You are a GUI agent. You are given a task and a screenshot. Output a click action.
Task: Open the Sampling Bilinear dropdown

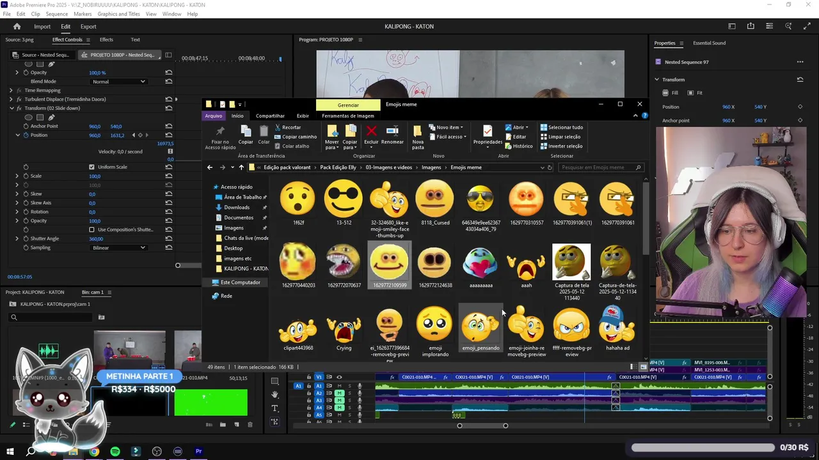click(x=119, y=248)
